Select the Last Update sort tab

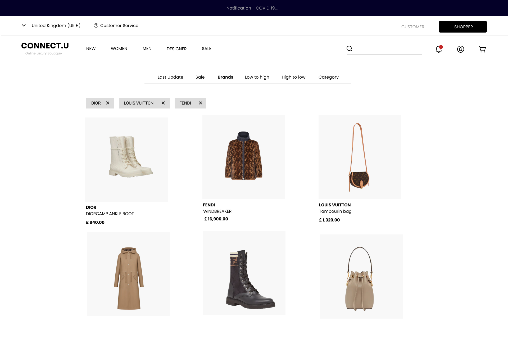coord(170,77)
